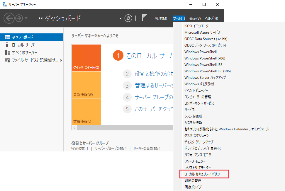The height and width of the screenshot is (191, 285).
Task: Click the forward navigation arrow icon
Action: (x=19, y=18)
